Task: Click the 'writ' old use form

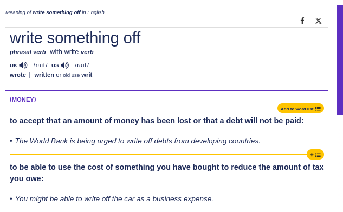Action: point(87,75)
